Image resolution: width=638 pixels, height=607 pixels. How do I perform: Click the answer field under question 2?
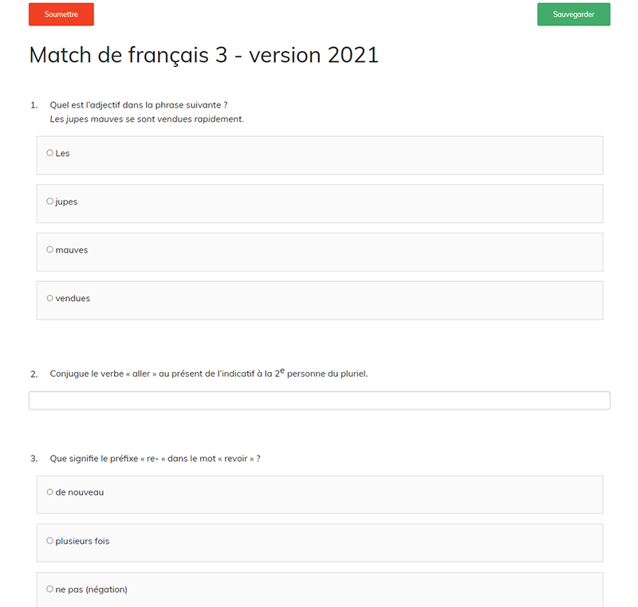(319, 400)
